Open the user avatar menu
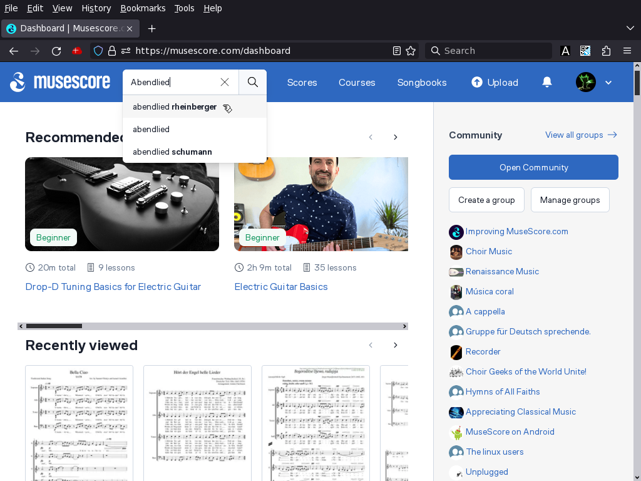The width and height of the screenshot is (641, 481). click(x=586, y=82)
